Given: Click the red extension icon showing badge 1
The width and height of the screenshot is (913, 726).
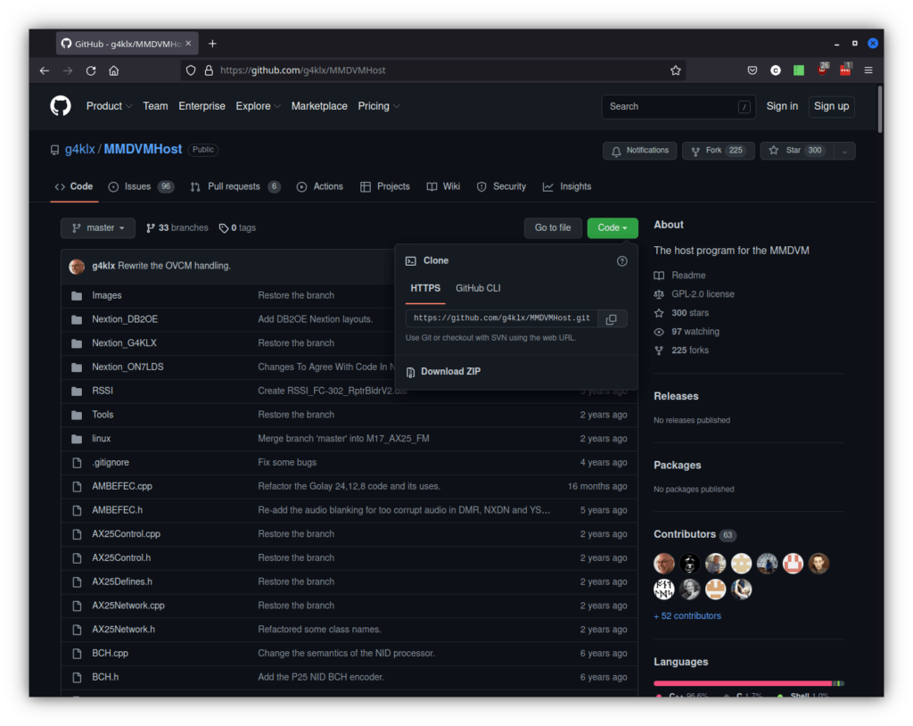Looking at the screenshot, I should click(845, 70).
